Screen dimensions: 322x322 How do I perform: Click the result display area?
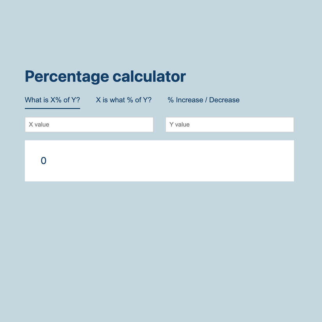(159, 160)
